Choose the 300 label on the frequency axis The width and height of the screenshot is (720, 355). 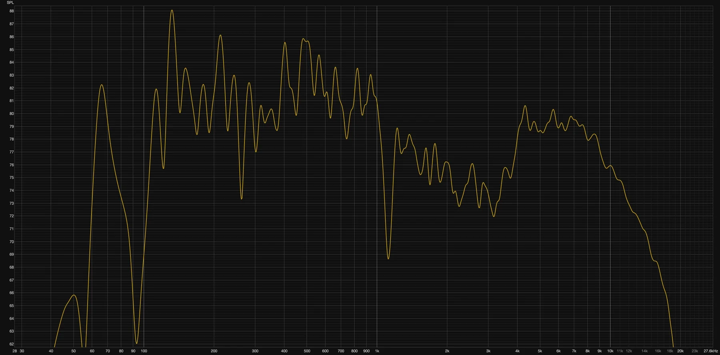click(x=255, y=351)
